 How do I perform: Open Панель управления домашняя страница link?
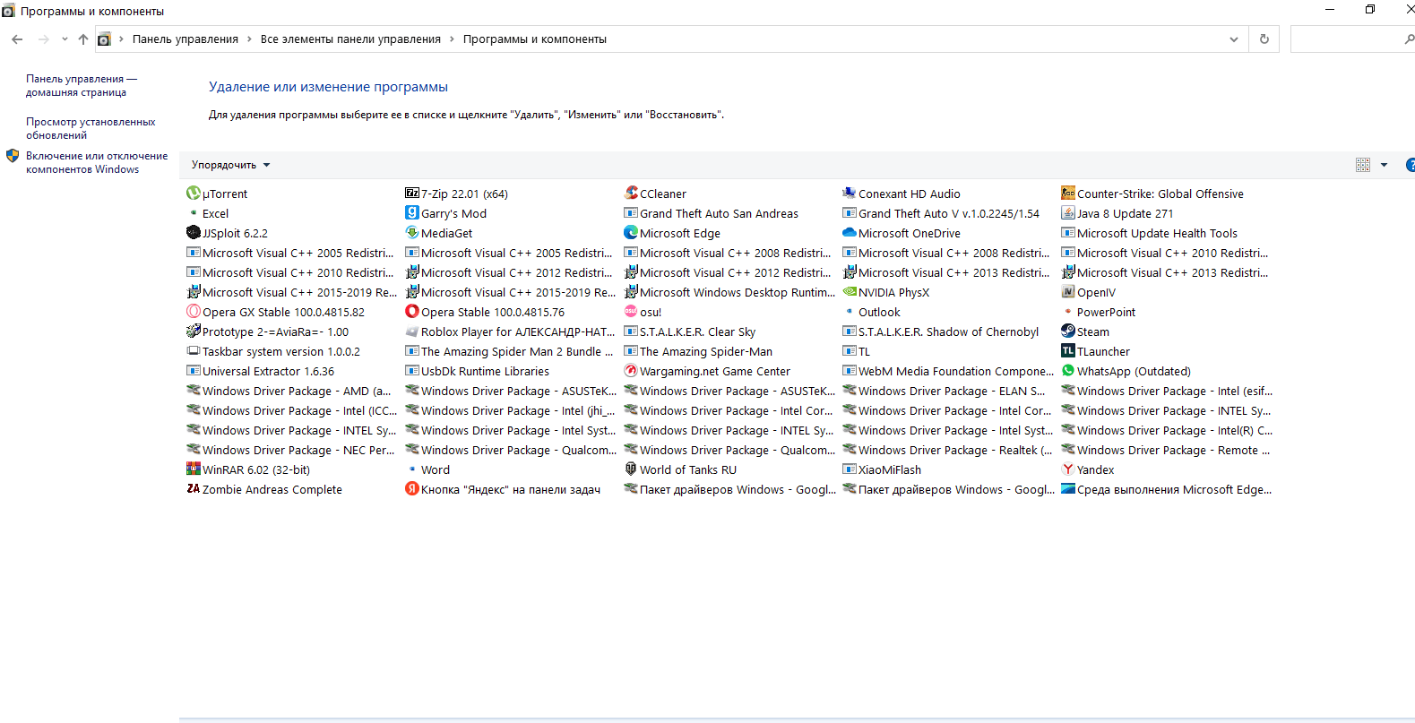pos(82,85)
